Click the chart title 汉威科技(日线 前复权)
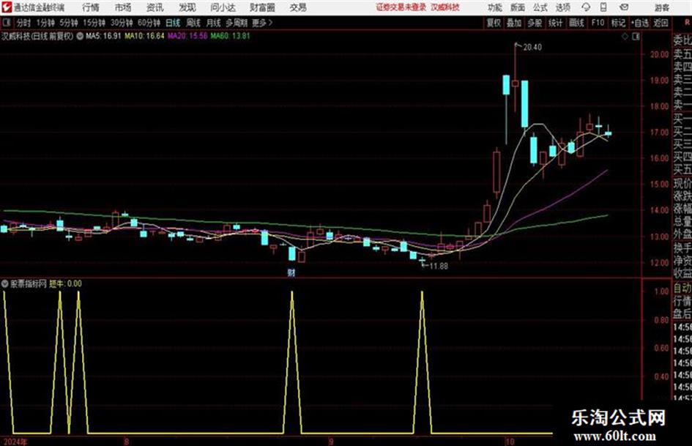The width and height of the screenshot is (692, 446). coord(37,36)
